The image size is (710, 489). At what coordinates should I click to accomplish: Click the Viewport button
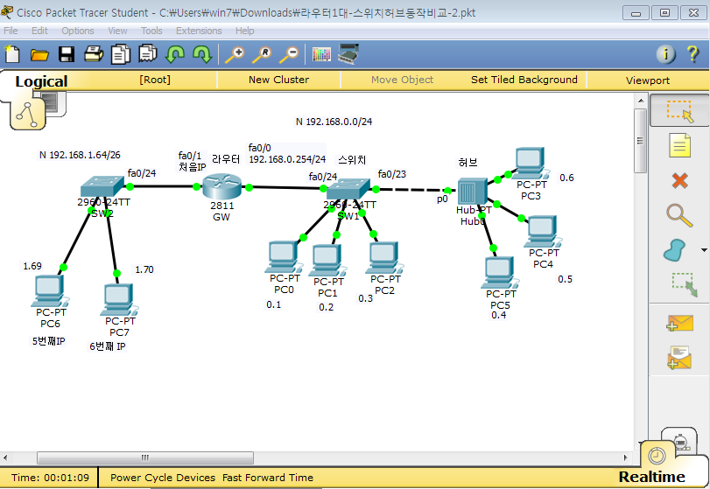(x=648, y=80)
